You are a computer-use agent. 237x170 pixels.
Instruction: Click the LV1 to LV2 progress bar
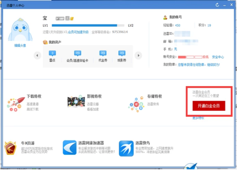coord(88,26)
